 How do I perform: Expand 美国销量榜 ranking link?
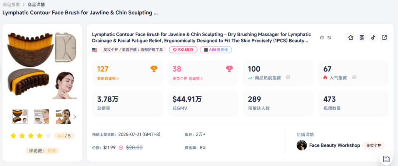click(108, 78)
